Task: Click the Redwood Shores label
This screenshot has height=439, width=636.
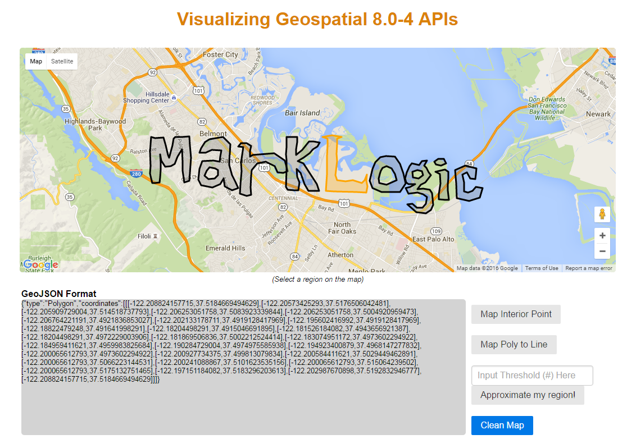Action: tap(262, 100)
